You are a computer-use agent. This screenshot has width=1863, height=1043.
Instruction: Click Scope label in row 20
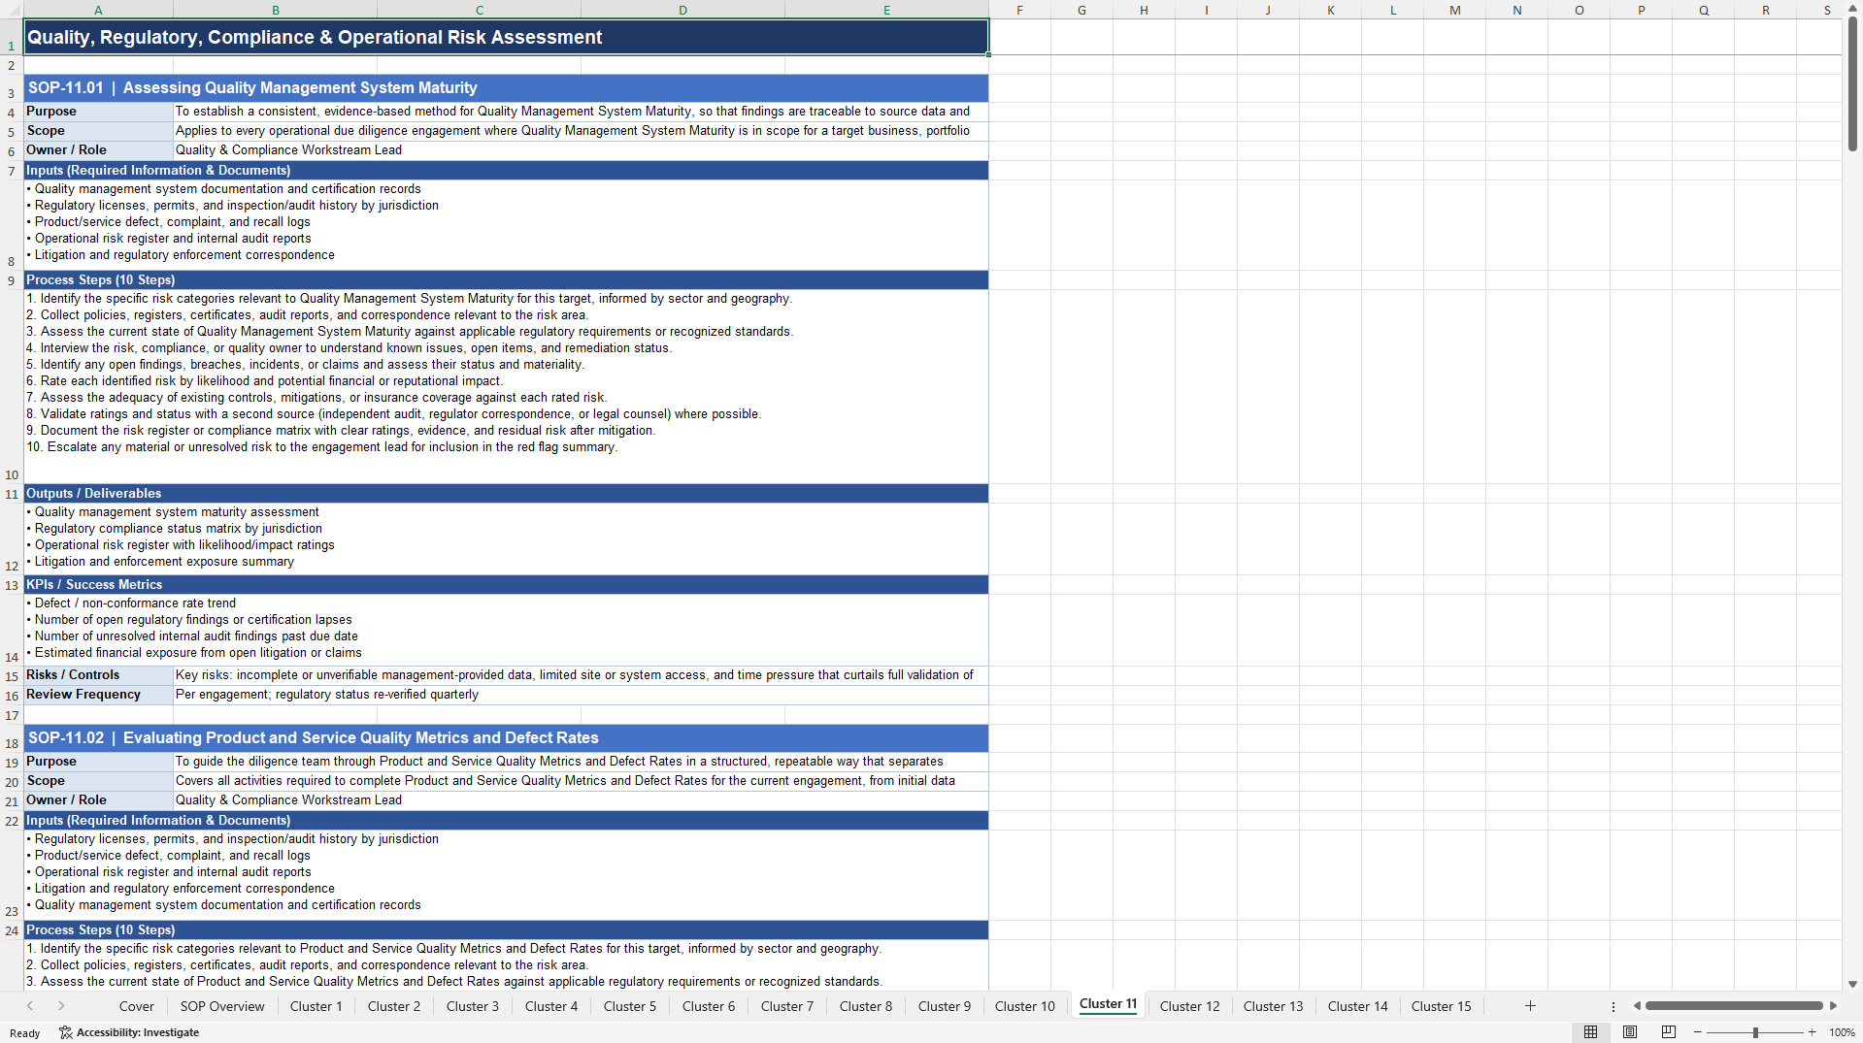pos(98,781)
